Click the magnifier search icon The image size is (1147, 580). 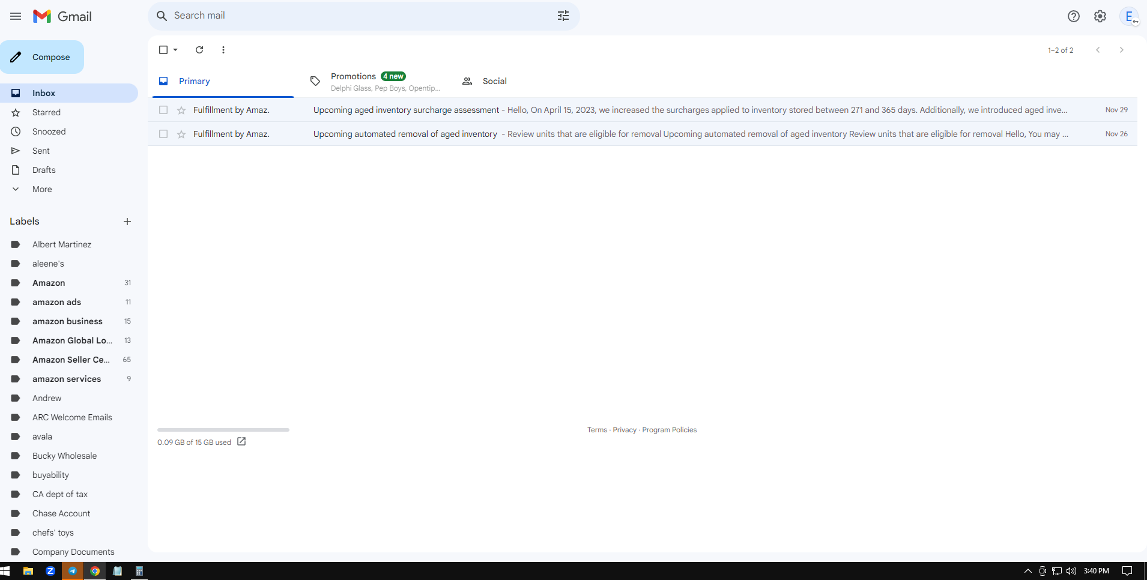162,16
